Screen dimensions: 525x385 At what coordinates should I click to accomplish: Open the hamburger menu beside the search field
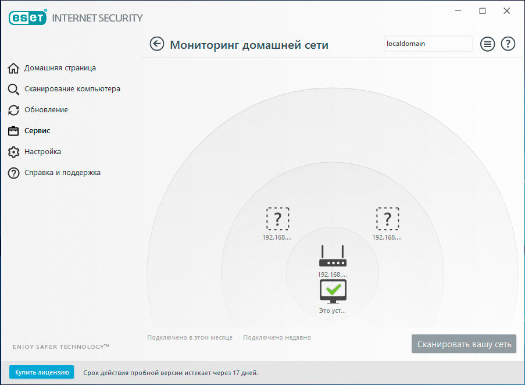coord(487,44)
